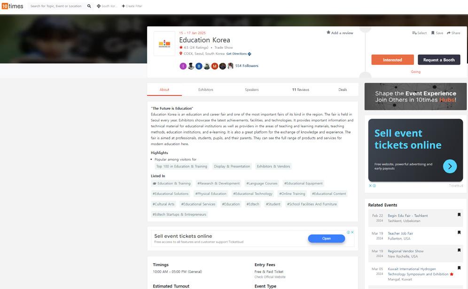468x289 pixels.
Task: Select the #Cultural Arts tag
Action: (x=164, y=204)
